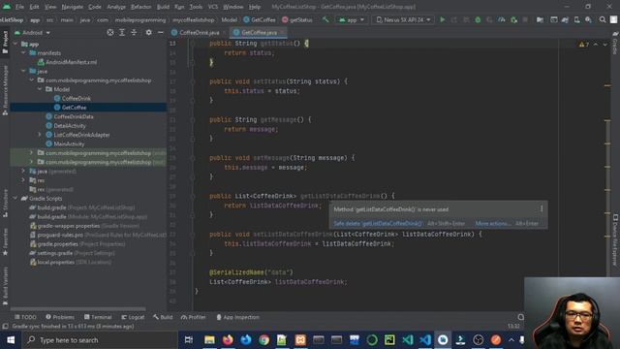Open the Problems tool window
The height and width of the screenshot is (349, 620).
(60, 317)
